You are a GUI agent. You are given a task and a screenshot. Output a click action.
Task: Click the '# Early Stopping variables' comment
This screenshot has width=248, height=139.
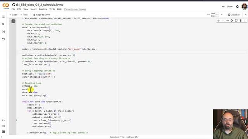(x=39, y=71)
